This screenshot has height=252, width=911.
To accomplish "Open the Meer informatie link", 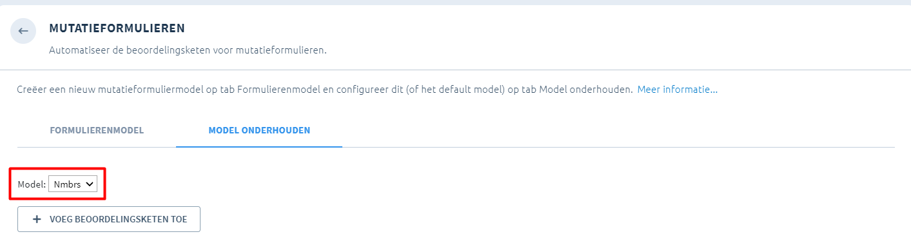I will tap(678, 90).
